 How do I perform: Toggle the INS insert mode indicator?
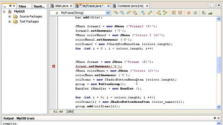tap(70, 112)
